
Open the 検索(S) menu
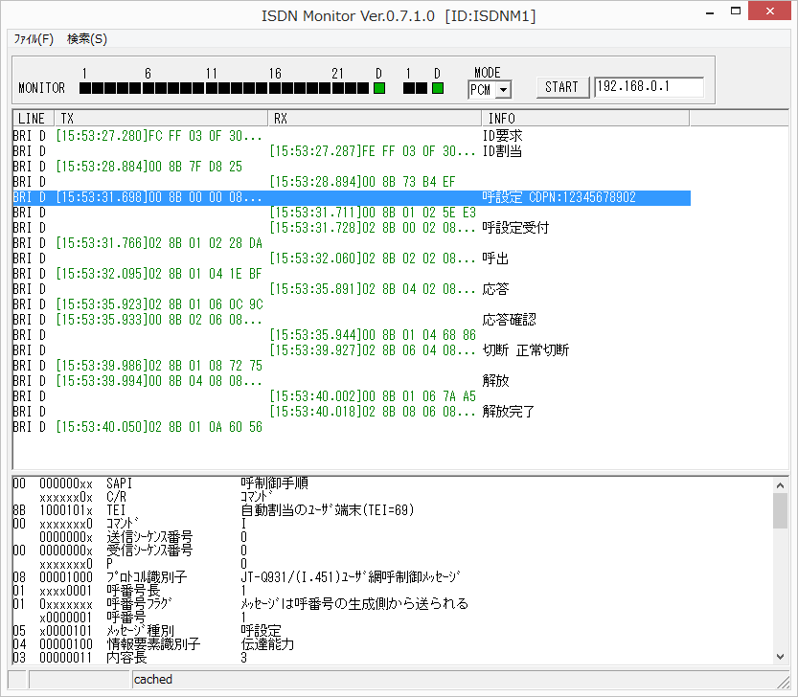(x=87, y=39)
